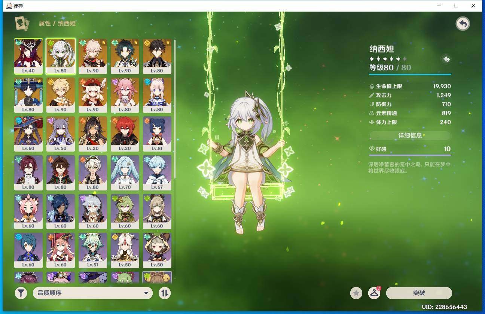Click the 生命值上限 value 19,930
Viewport: 485px width, 314px height.
coord(442,86)
